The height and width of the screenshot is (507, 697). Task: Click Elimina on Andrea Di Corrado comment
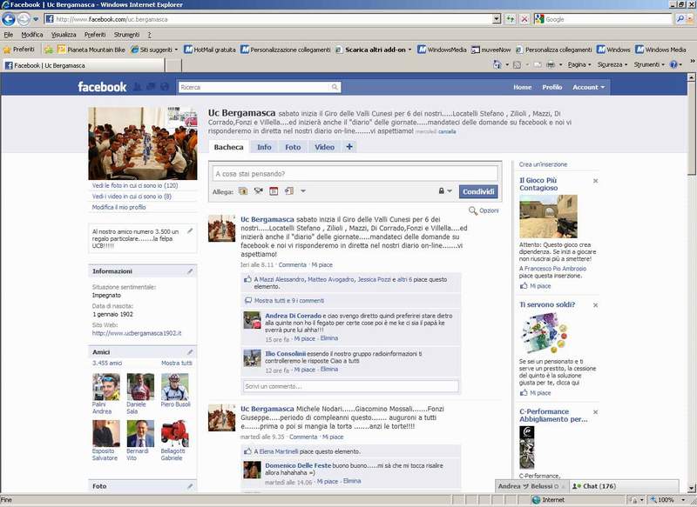click(x=329, y=338)
